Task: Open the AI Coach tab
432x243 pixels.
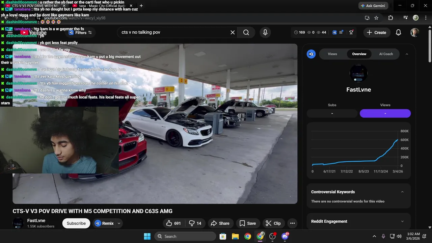Action: click(x=386, y=54)
